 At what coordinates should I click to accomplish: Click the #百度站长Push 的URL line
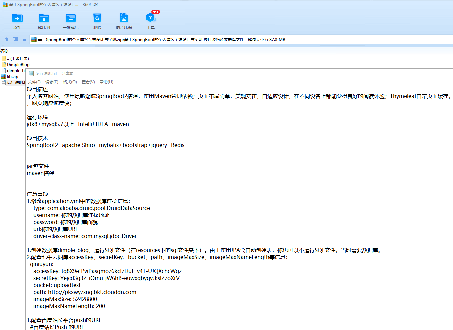(57, 327)
